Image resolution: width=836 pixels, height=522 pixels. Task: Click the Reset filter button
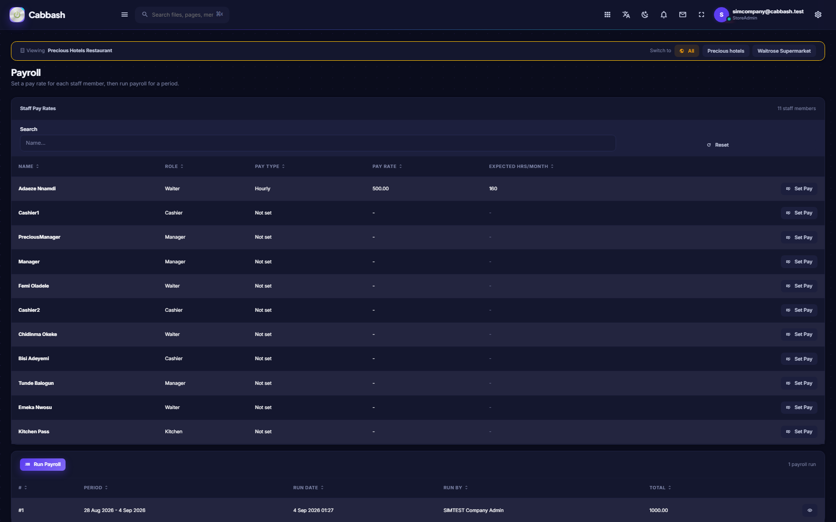718,145
